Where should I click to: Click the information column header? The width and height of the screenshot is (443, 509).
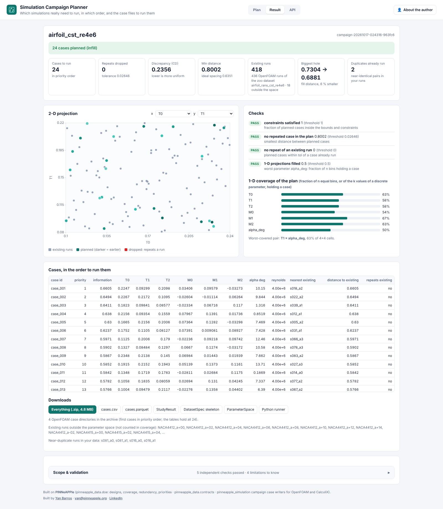click(x=102, y=280)
